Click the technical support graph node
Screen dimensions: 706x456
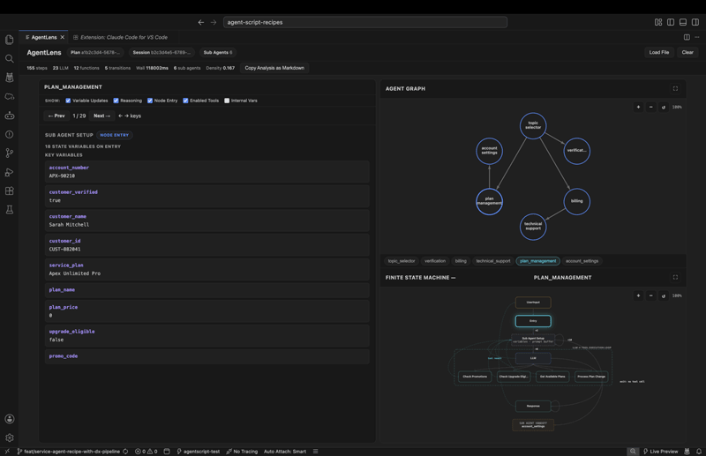pyautogui.click(x=533, y=227)
